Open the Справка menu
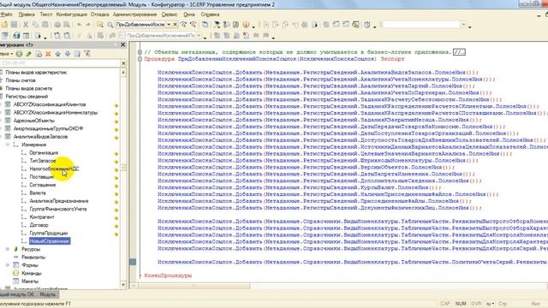548x308 pixels. (x=210, y=15)
